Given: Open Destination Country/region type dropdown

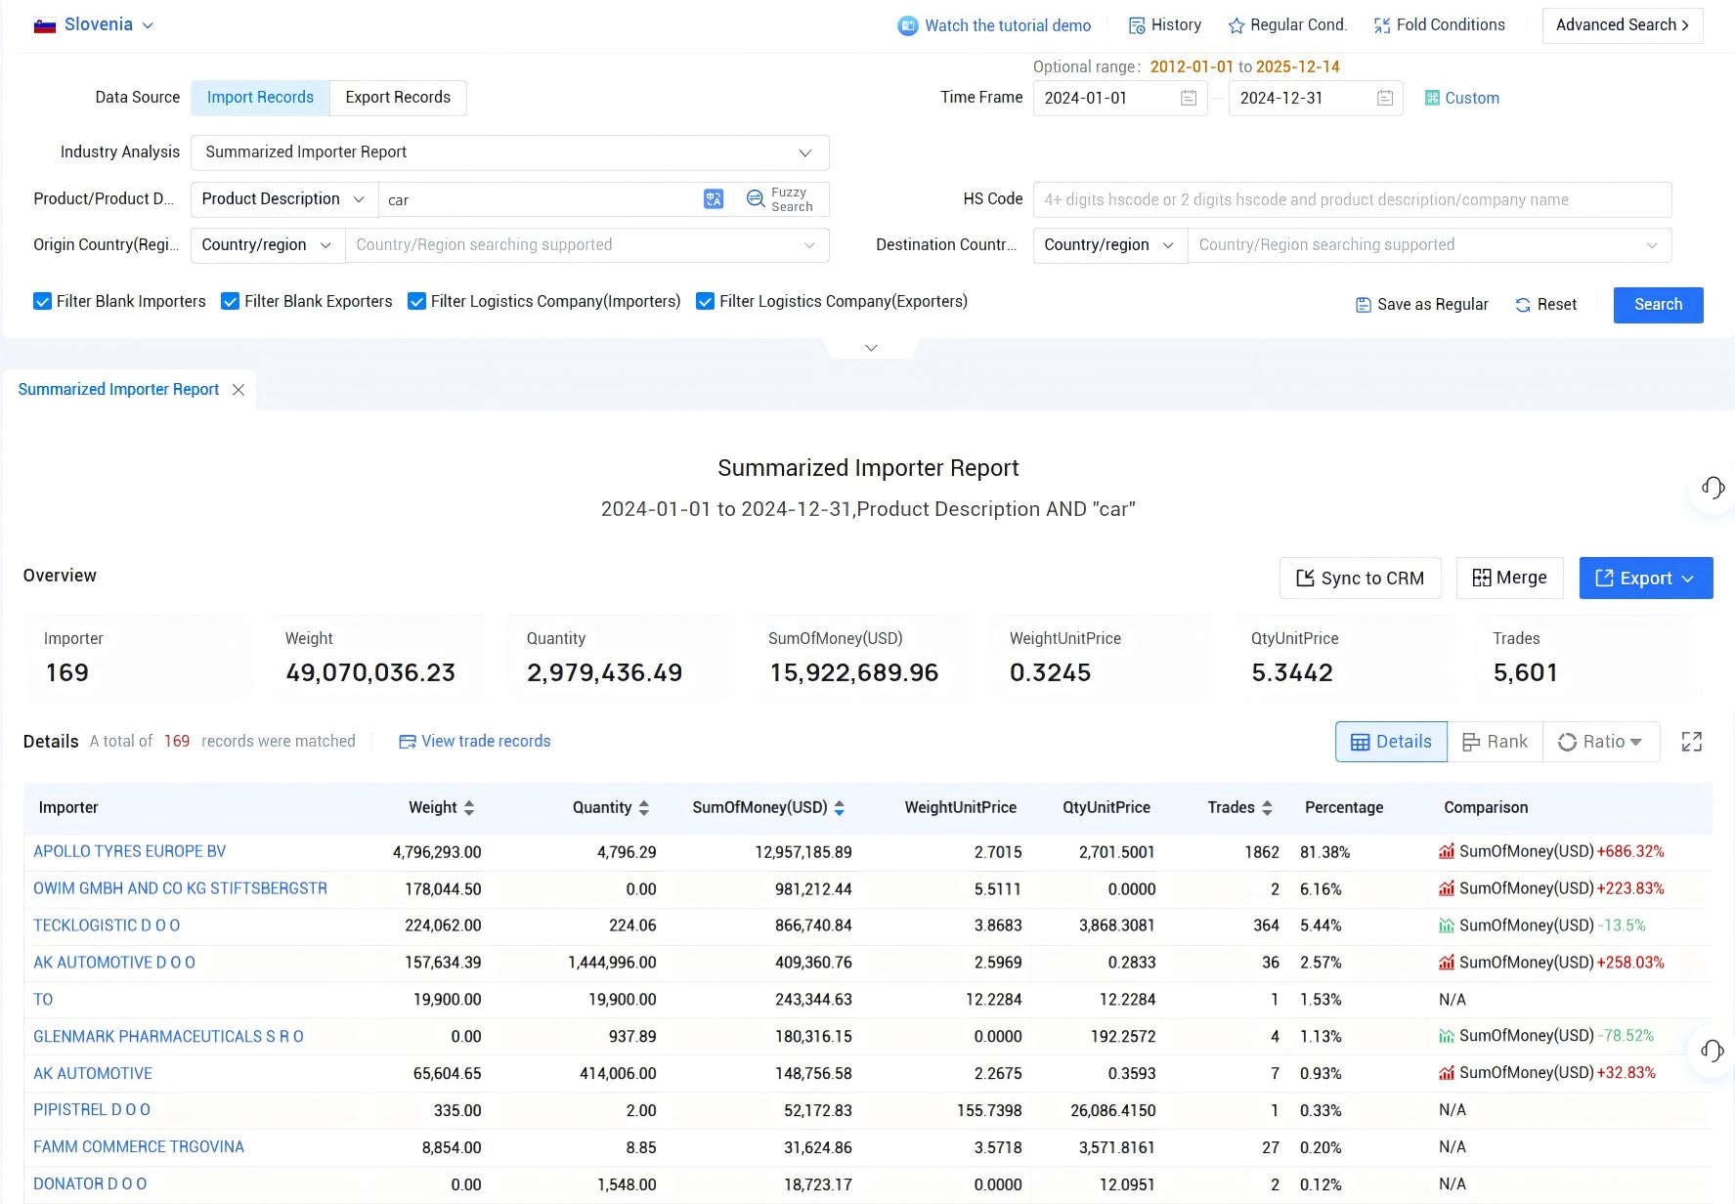Looking at the screenshot, I should tap(1109, 245).
